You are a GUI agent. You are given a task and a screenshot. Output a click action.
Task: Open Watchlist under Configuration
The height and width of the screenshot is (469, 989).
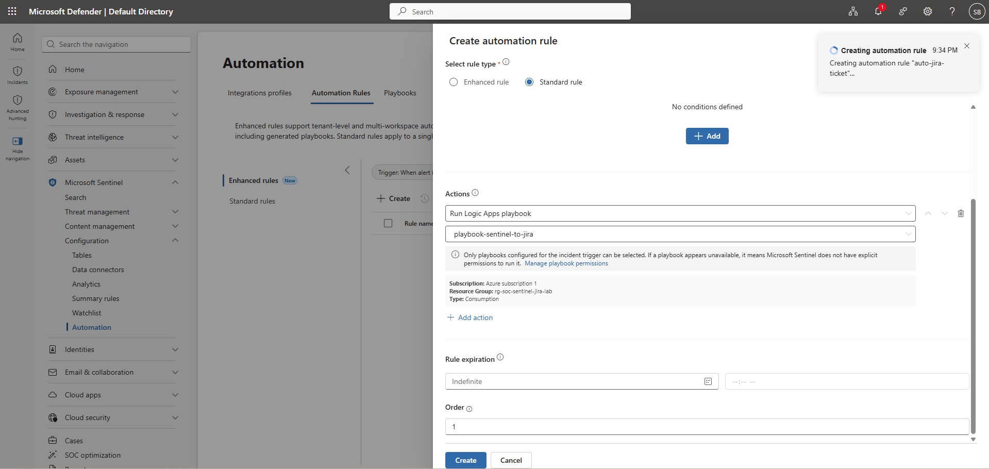[x=87, y=313]
